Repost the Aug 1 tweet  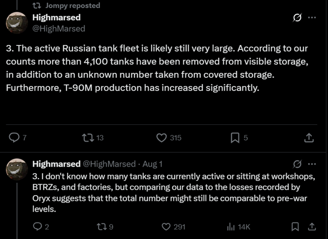click(x=101, y=227)
